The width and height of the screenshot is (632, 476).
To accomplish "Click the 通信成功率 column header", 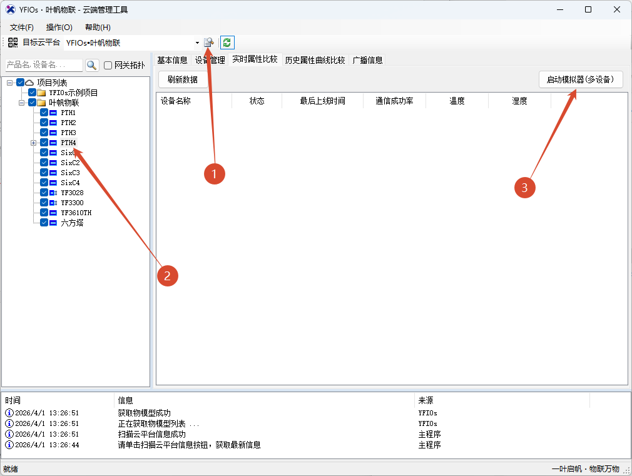I will coord(394,101).
